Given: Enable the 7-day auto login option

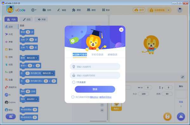Looking at the screenshot, I should (x=74, y=82).
